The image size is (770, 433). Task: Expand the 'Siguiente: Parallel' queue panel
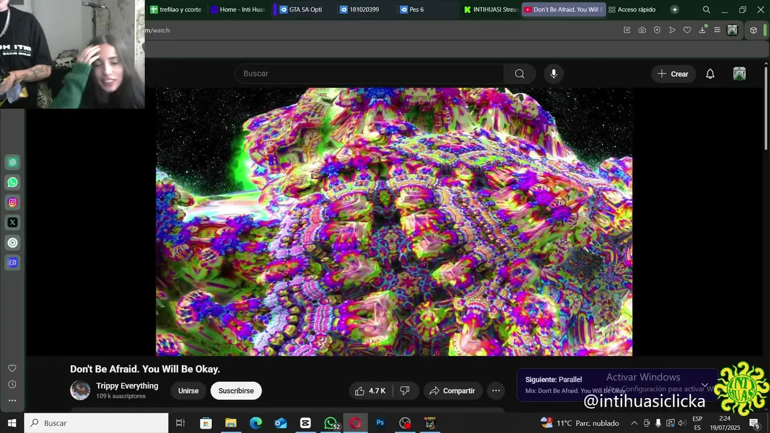(x=704, y=385)
